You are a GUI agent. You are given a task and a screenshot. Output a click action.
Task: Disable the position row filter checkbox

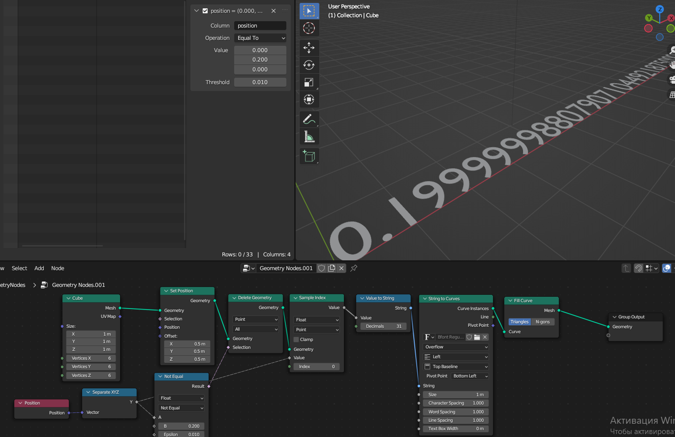point(205,11)
